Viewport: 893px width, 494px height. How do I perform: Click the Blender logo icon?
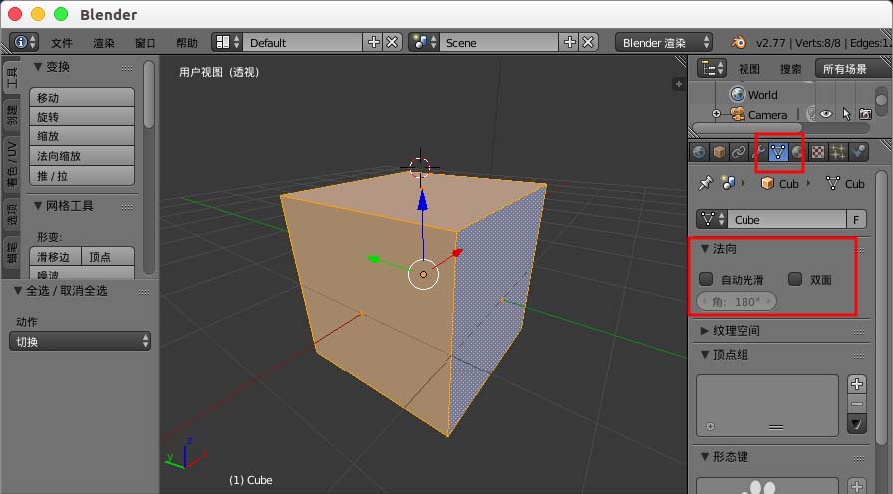pyautogui.click(x=739, y=42)
